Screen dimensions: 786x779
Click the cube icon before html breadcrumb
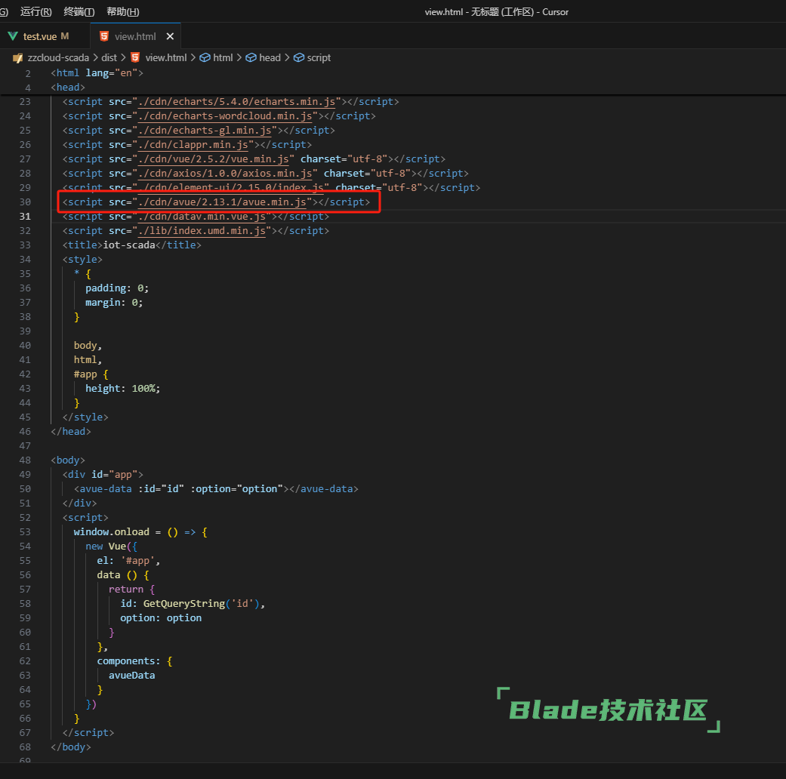205,57
